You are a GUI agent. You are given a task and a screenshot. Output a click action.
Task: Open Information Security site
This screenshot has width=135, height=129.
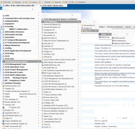14,35
